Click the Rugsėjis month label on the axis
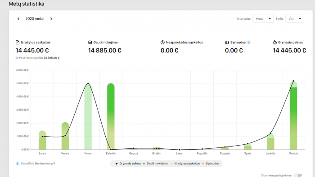The image size is (315, 177). click(225, 153)
